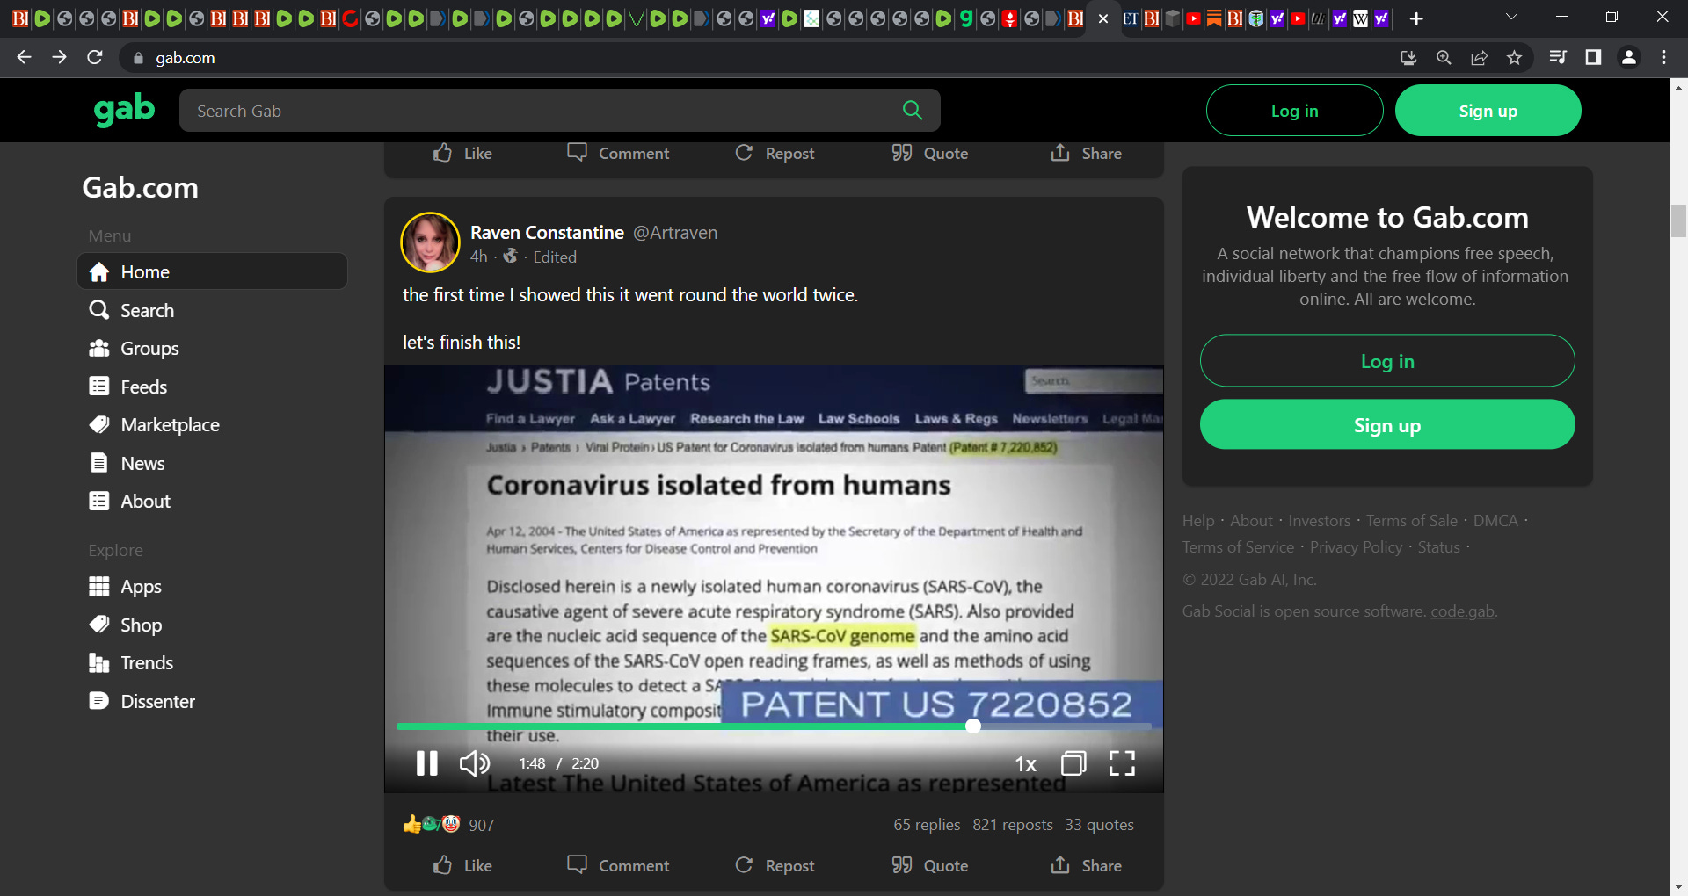This screenshot has width=1688, height=896.
Task: Click the header Sign up button
Action: [x=1488, y=111]
